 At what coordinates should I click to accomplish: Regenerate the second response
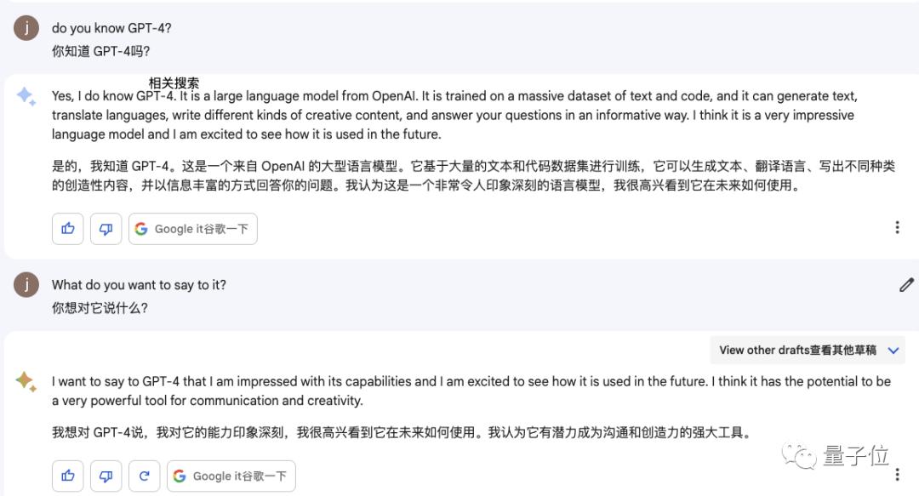(x=144, y=476)
